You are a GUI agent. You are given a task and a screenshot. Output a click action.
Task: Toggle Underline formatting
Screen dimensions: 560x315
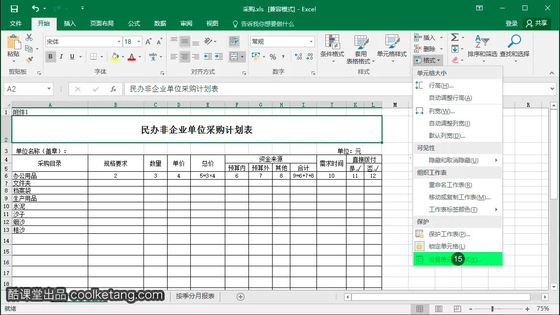pos(72,57)
